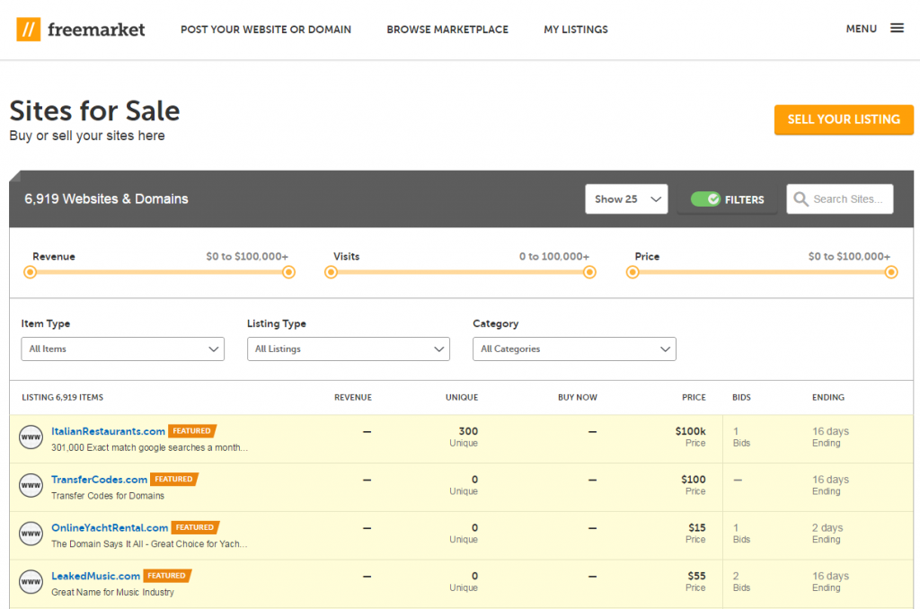This screenshot has width=920, height=609.
Task: Open My Listings page
Action: [576, 30]
